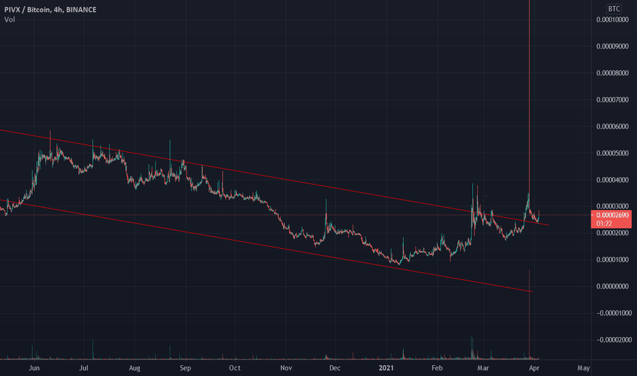Click the Nov label on time axis
The image size is (637, 376).
click(286, 368)
